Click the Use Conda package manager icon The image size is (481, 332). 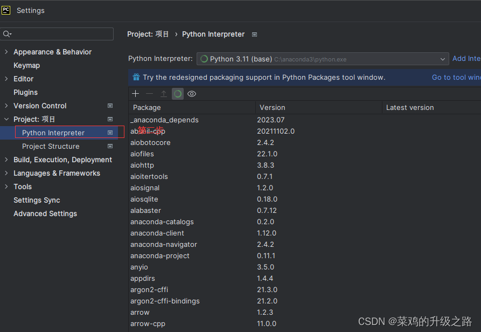[178, 94]
